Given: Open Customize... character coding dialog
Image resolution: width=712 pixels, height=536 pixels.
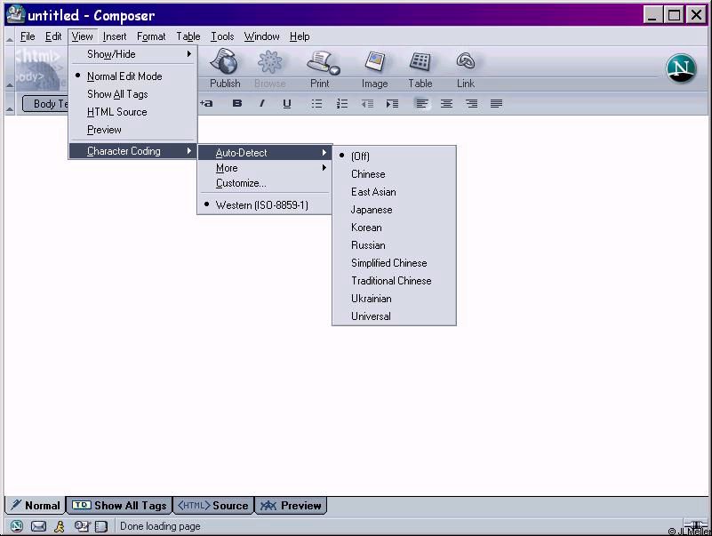Looking at the screenshot, I should (264, 183).
